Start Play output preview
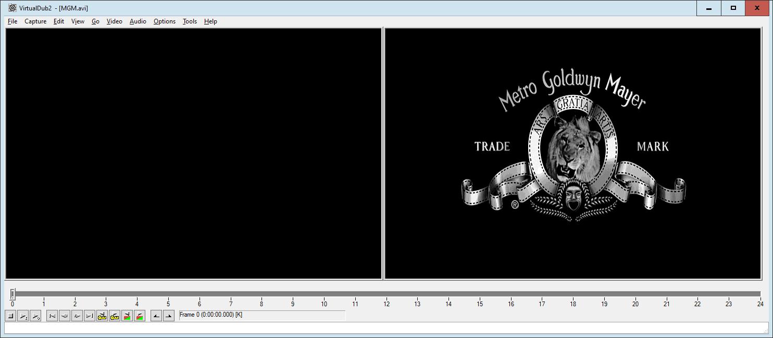 [35, 316]
